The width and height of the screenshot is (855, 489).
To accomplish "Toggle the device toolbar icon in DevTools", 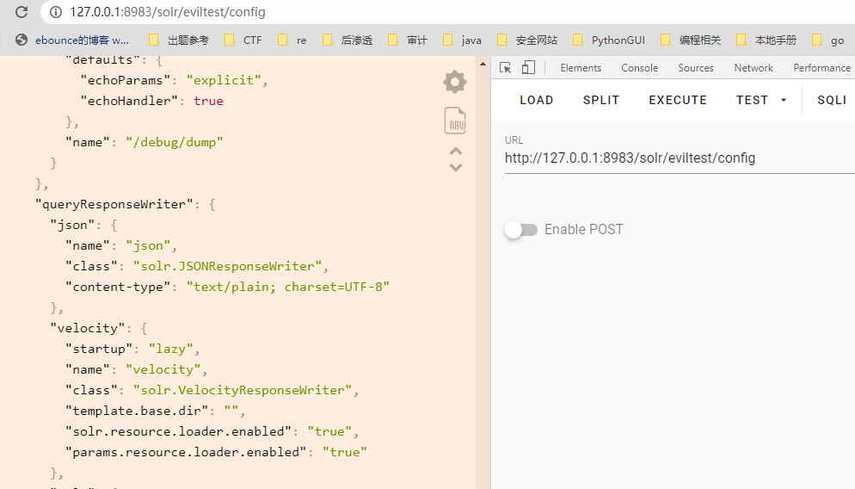I will point(528,67).
